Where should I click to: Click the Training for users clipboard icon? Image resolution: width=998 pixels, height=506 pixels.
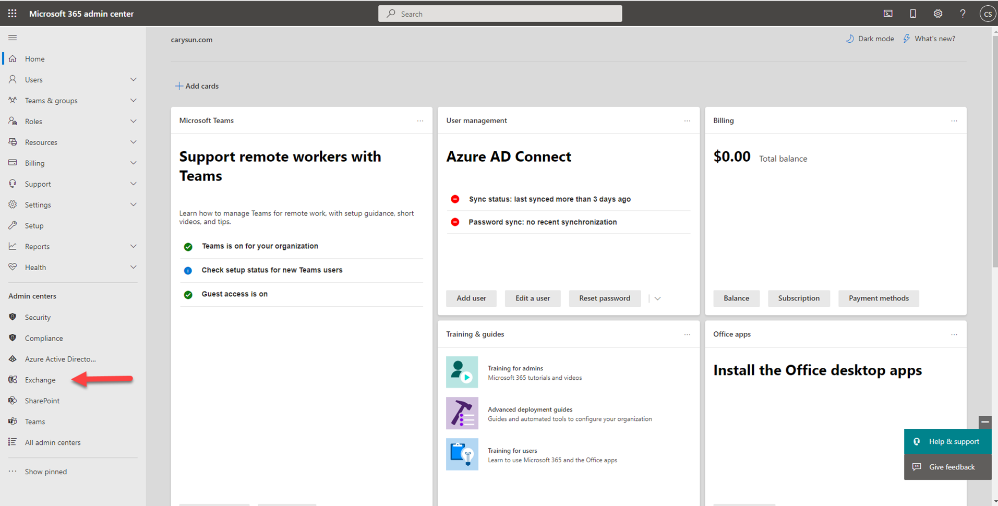(x=462, y=454)
